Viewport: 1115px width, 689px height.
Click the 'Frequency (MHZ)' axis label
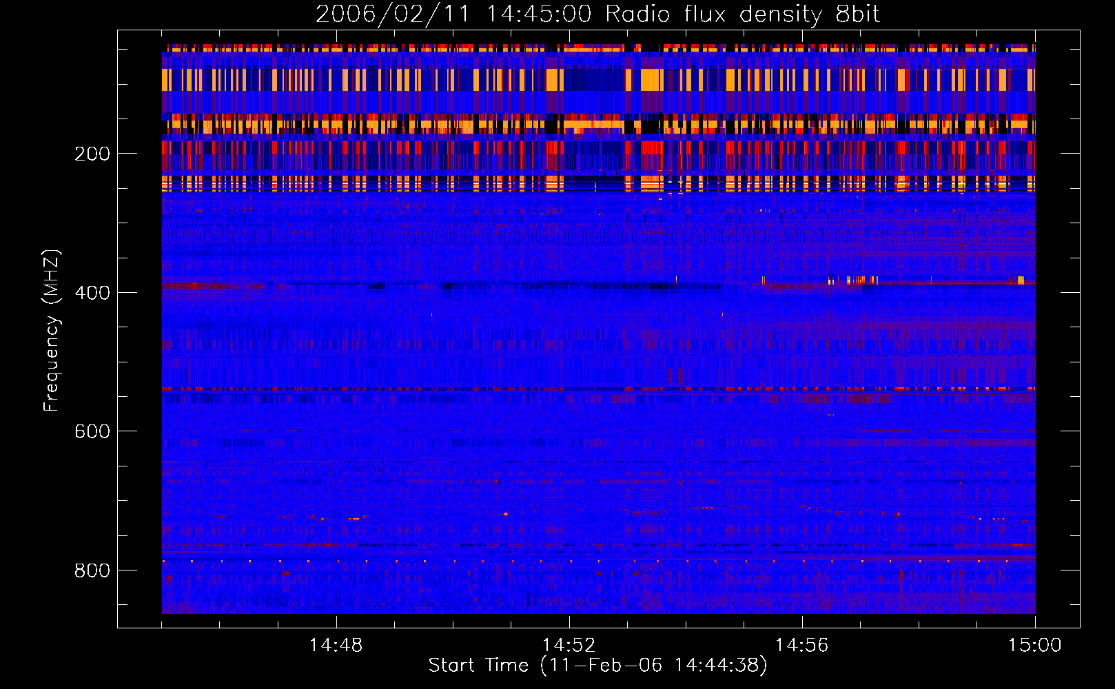tap(52, 330)
